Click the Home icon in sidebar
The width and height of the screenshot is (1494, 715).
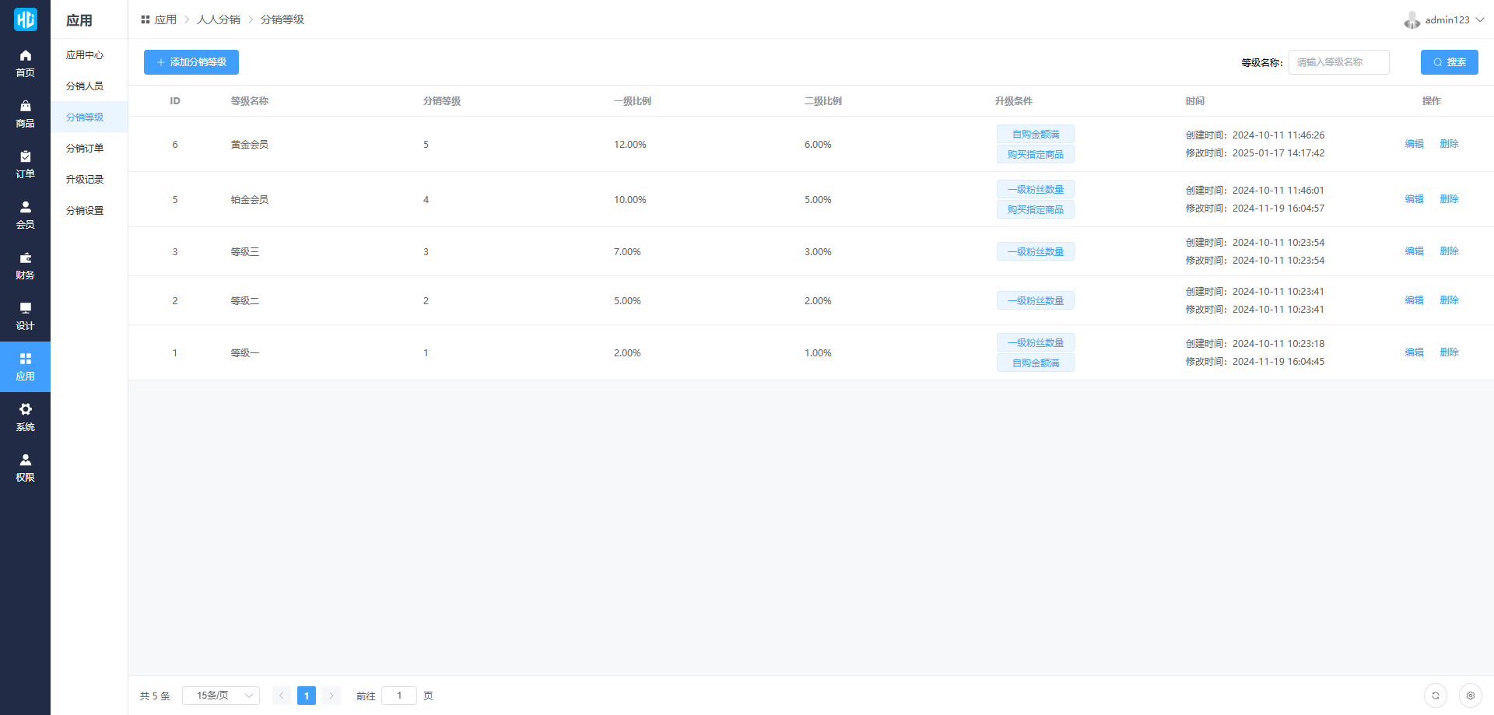click(25, 55)
